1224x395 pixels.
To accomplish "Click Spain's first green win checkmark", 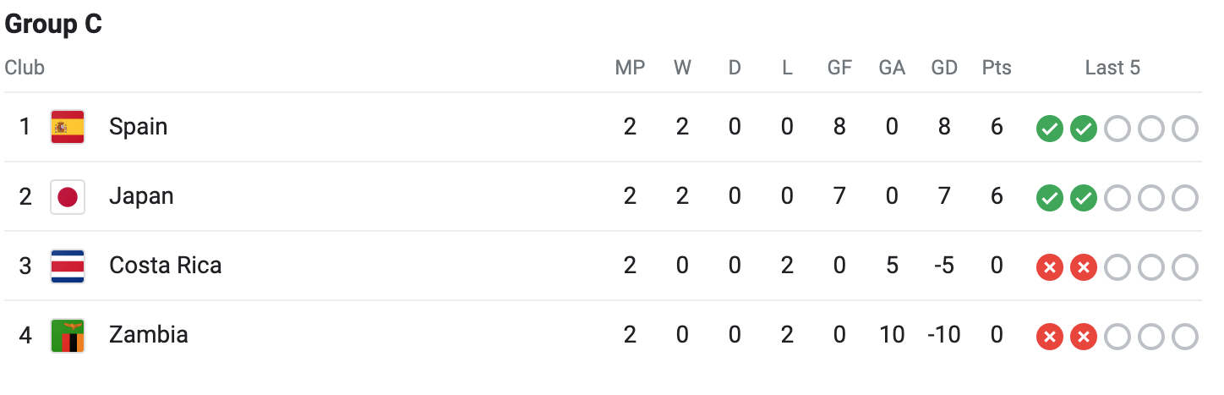I will coord(1049,129).
